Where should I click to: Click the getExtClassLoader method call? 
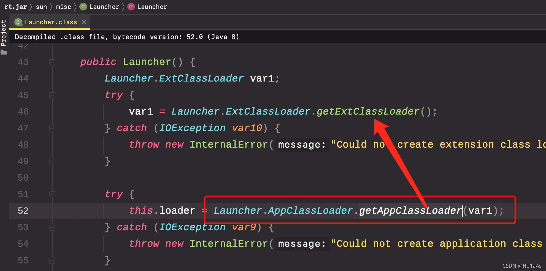coord(368,112)
